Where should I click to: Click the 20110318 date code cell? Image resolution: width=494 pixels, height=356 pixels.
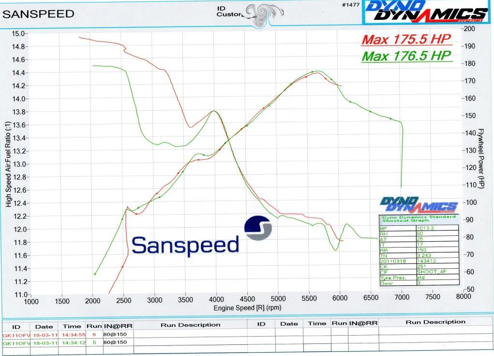coord(393,261)
